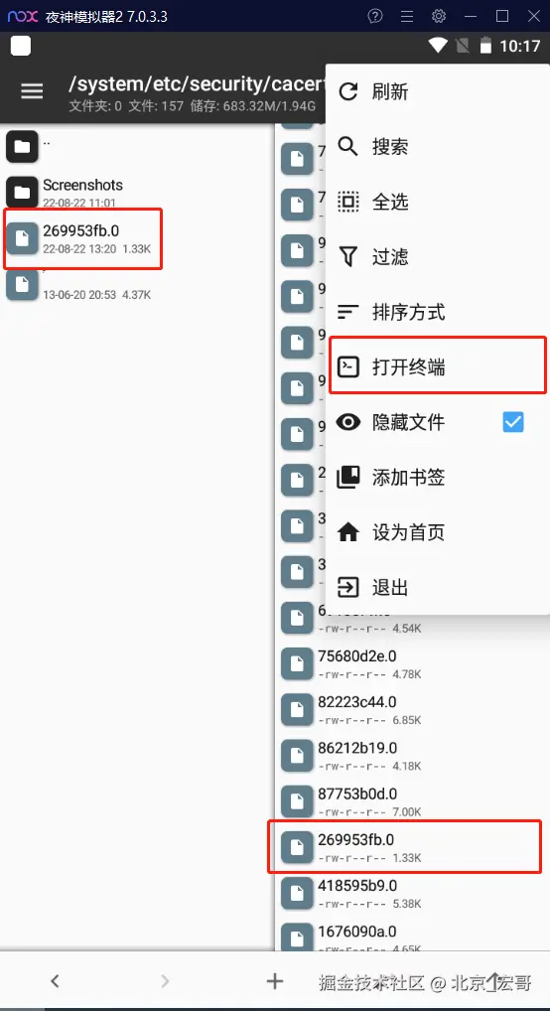Select 269953fb.0 file in left pane
The width and height of the screenshot is (550, 1011).
click(x=82, y=238)
